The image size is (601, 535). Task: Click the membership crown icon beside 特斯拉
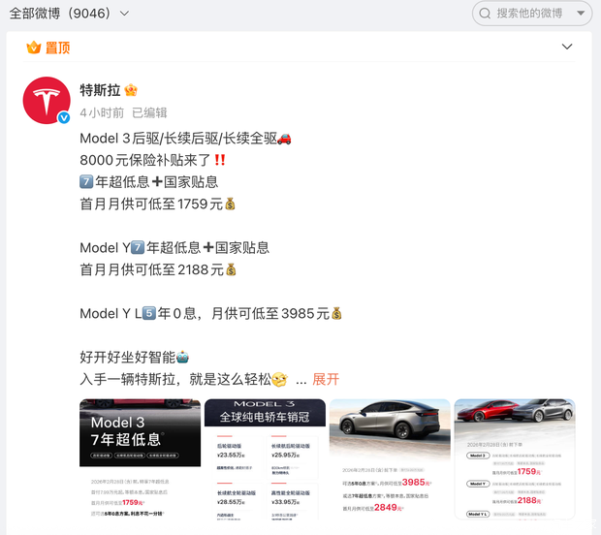131,90
